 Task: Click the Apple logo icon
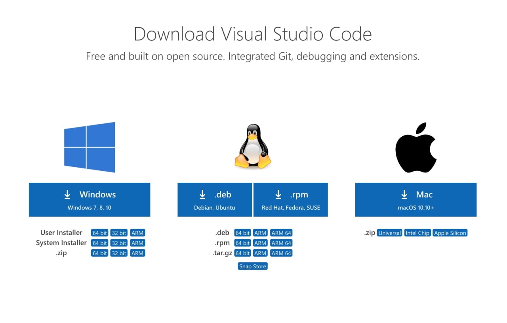pyautogui.click(x=416, y=147)
